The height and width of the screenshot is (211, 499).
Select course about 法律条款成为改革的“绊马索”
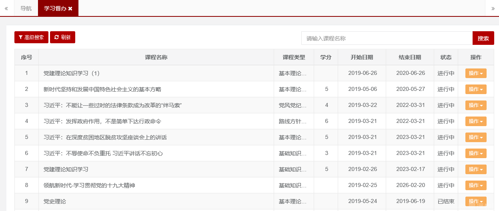point(113,105)
